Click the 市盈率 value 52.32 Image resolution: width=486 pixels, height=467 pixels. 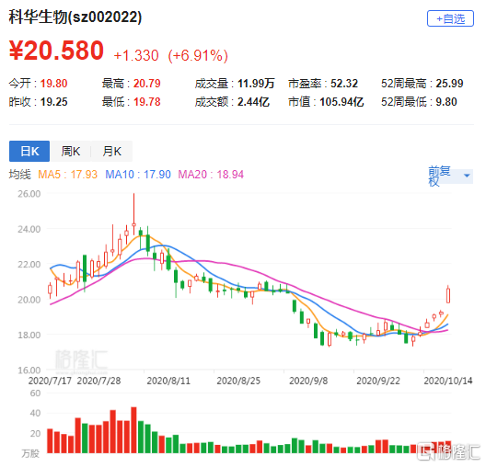344,84
